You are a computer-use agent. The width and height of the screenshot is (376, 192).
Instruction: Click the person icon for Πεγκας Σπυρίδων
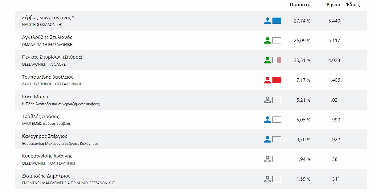coord(268,60)
